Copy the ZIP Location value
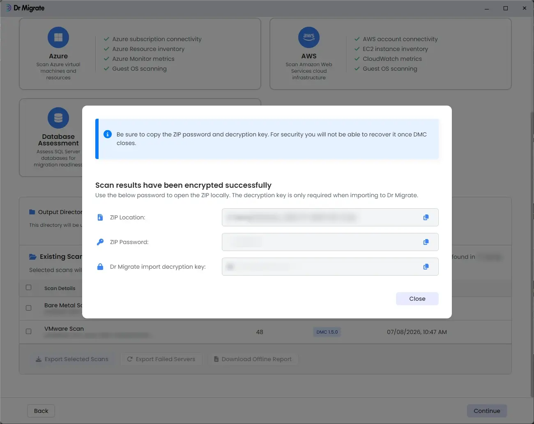This screenshot has height=424, width=534. [x=426, y=217]
